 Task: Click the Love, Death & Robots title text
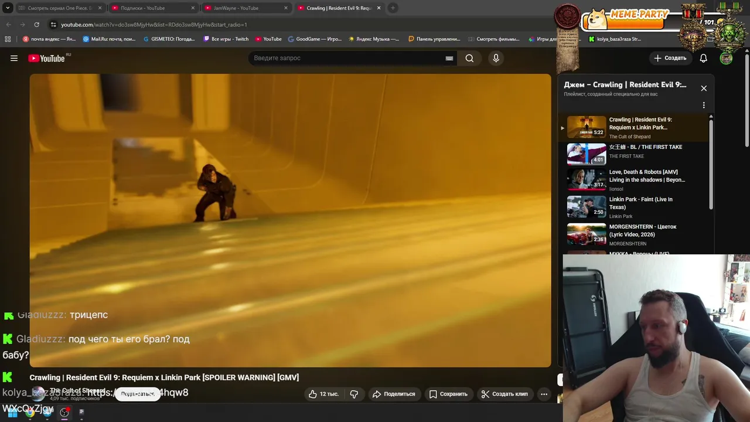pyautogui.click(x=647, y=176)
